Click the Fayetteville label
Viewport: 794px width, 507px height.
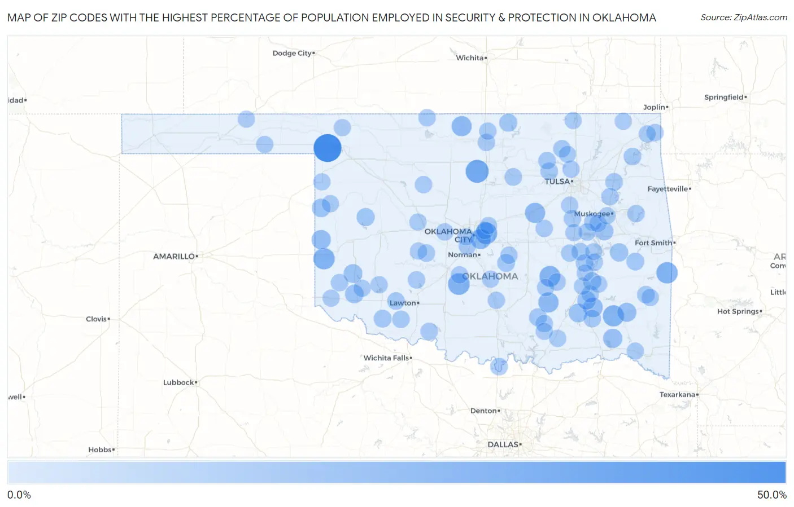pyautogui.click(x=669, y=189)
